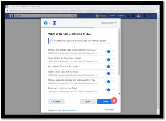
Task: Go to Home in the navbar
Action: coord(112,16)
